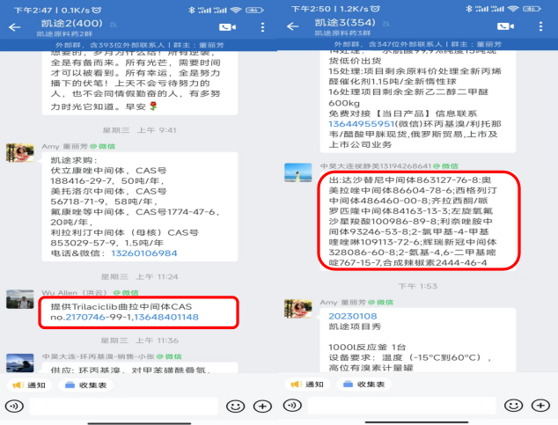Open emoji picker in left chat

(x=235, y=407)
